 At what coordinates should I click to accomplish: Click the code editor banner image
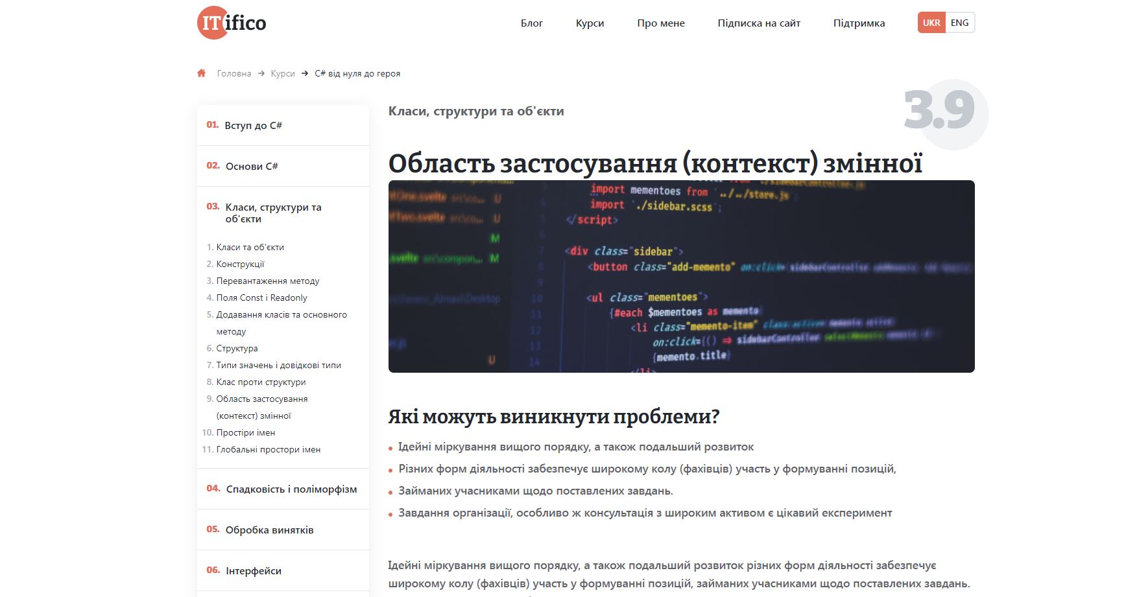click(x=681, y=276)
